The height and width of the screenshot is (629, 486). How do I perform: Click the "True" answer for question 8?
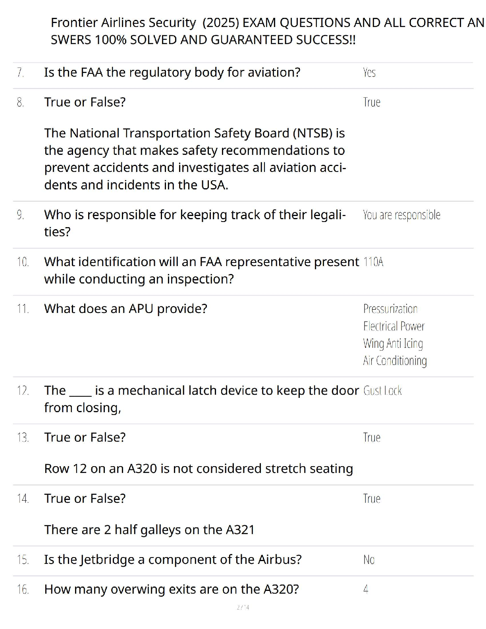coord(372,102)
